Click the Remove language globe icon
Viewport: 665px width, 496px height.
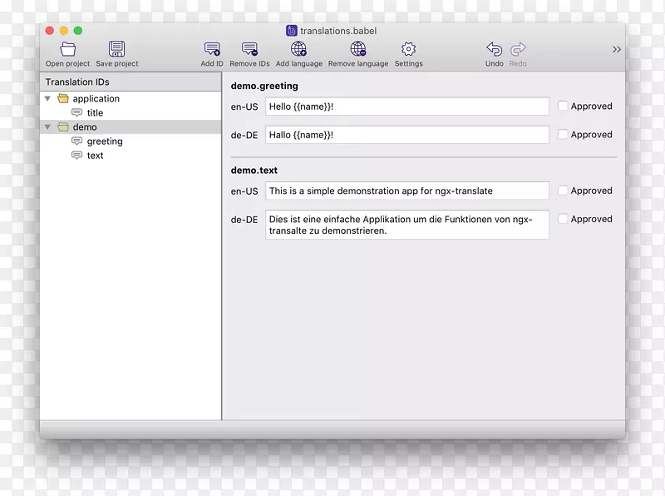(x=357, y=49)
